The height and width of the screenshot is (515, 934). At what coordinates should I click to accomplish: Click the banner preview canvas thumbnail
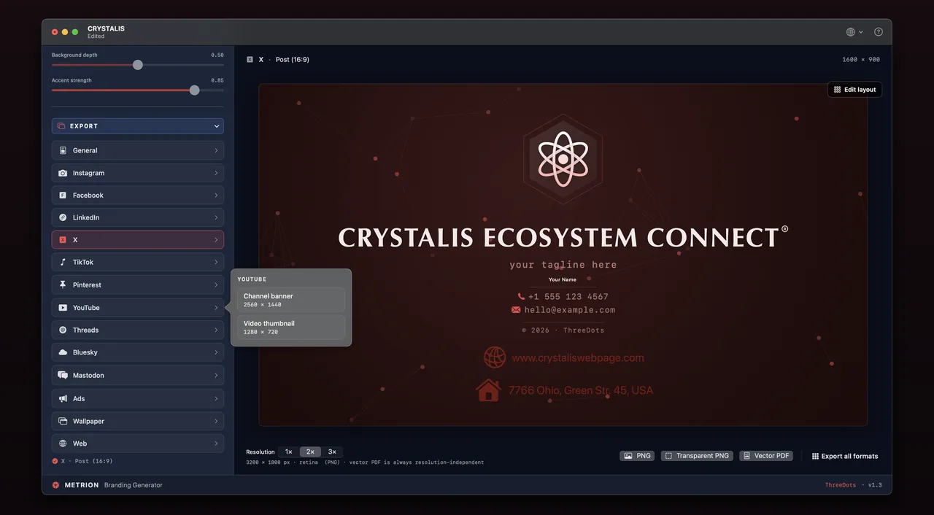pyautogui.click(x=563, y=255)
